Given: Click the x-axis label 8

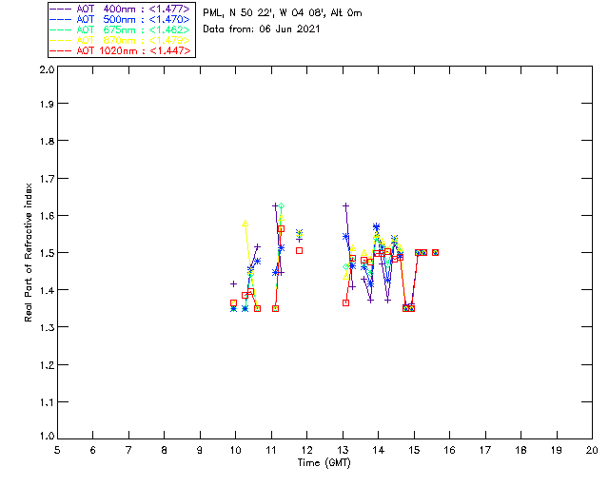Looking at the screenshot, I should pyautogui.click(x=165, y=450).
